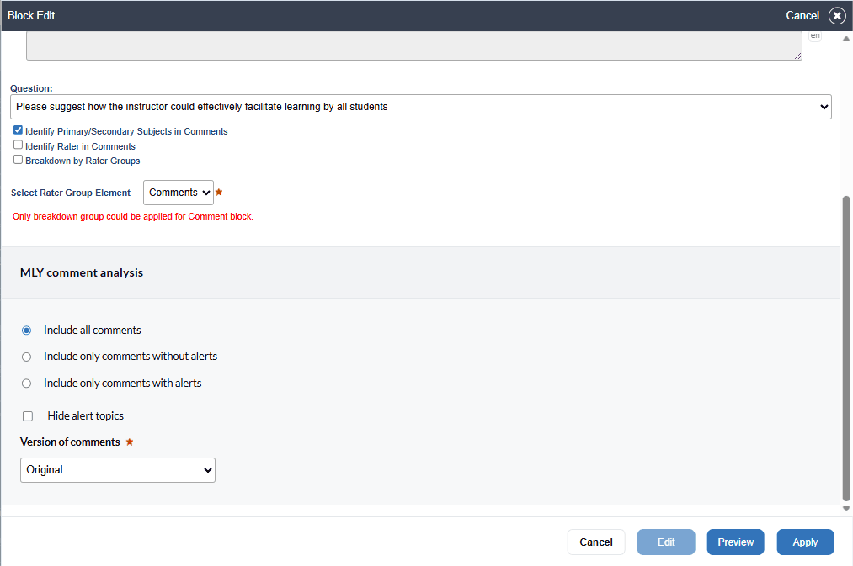Check Breakdown by Rater Groups

(19, 160)
